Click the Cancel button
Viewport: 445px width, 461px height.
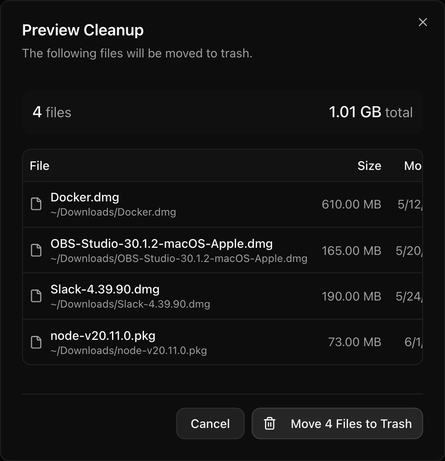[210, 423]
